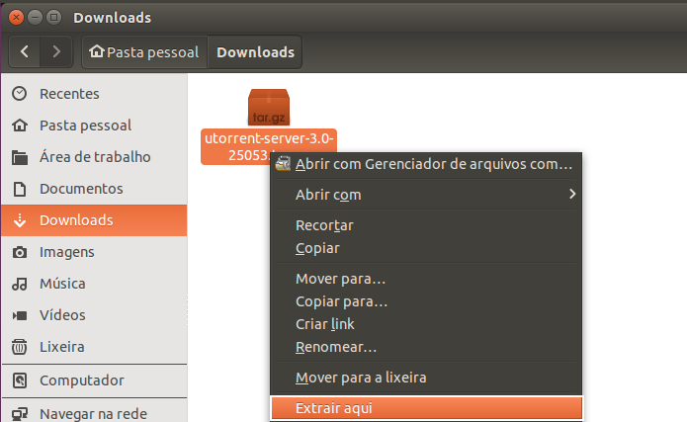Choose Recortar from context menu

[426, 225]
